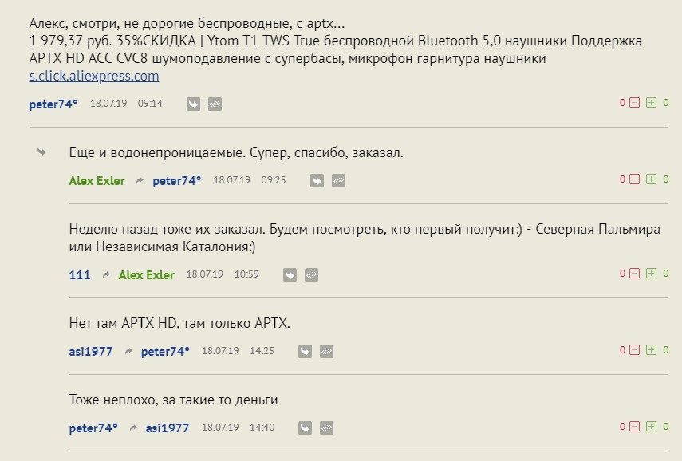Click reply icon on peter74° 14:40 comment

click(305, 428)
